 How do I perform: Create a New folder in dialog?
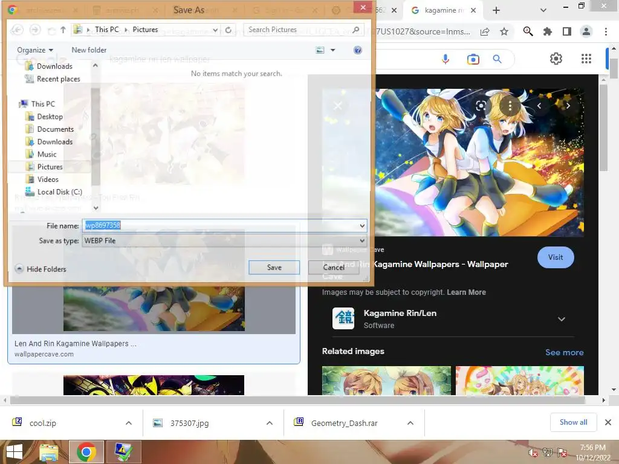(x=89, y=50)
